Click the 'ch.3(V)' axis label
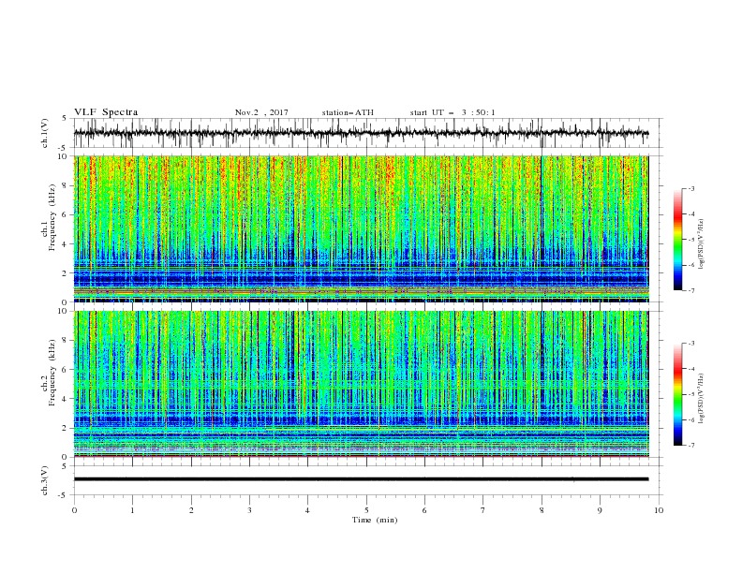This screenshot has width=742, height=573. coord(44,481)
